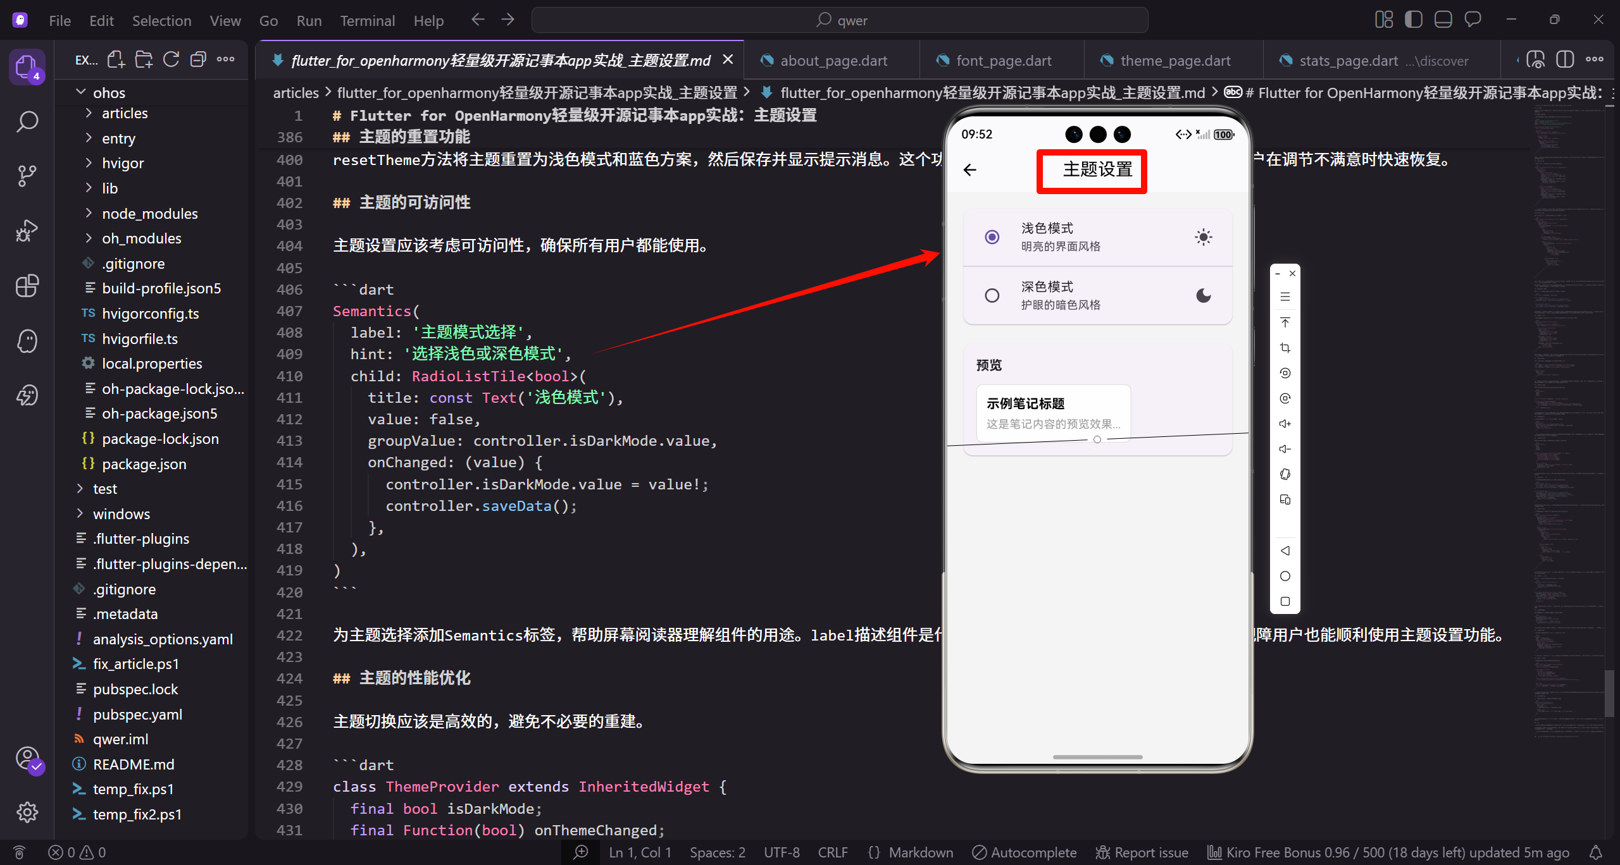The image size is (1620, 865).
Task: Click the Refresh Explorer icon
Action: coord(171,60)
